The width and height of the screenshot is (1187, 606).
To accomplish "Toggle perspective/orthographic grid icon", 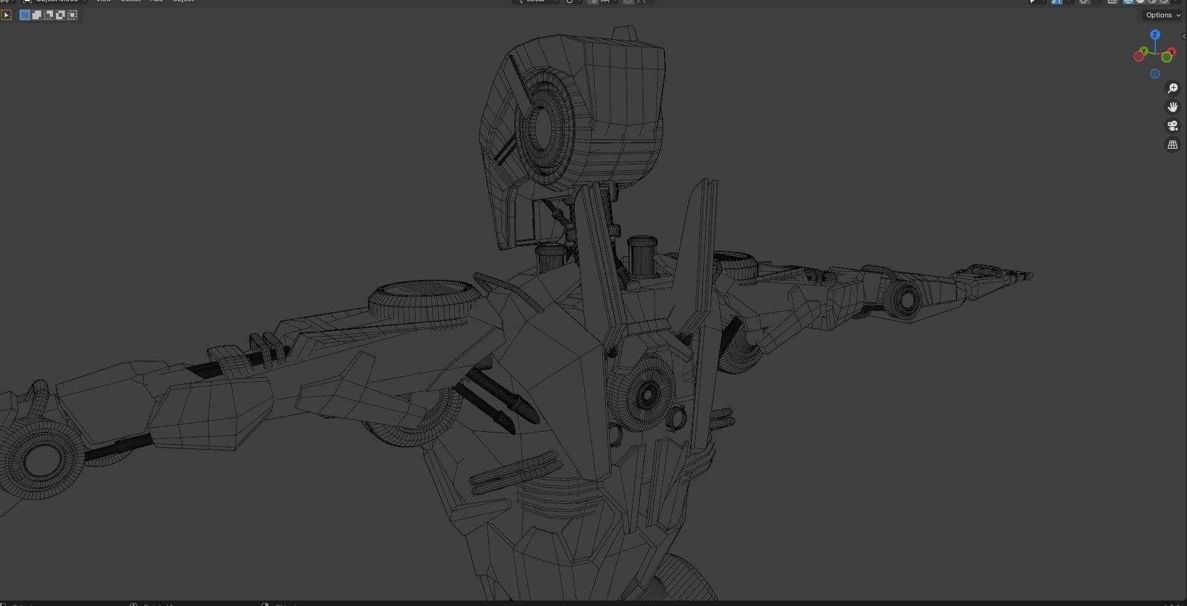I will (x=1173, y=144).
